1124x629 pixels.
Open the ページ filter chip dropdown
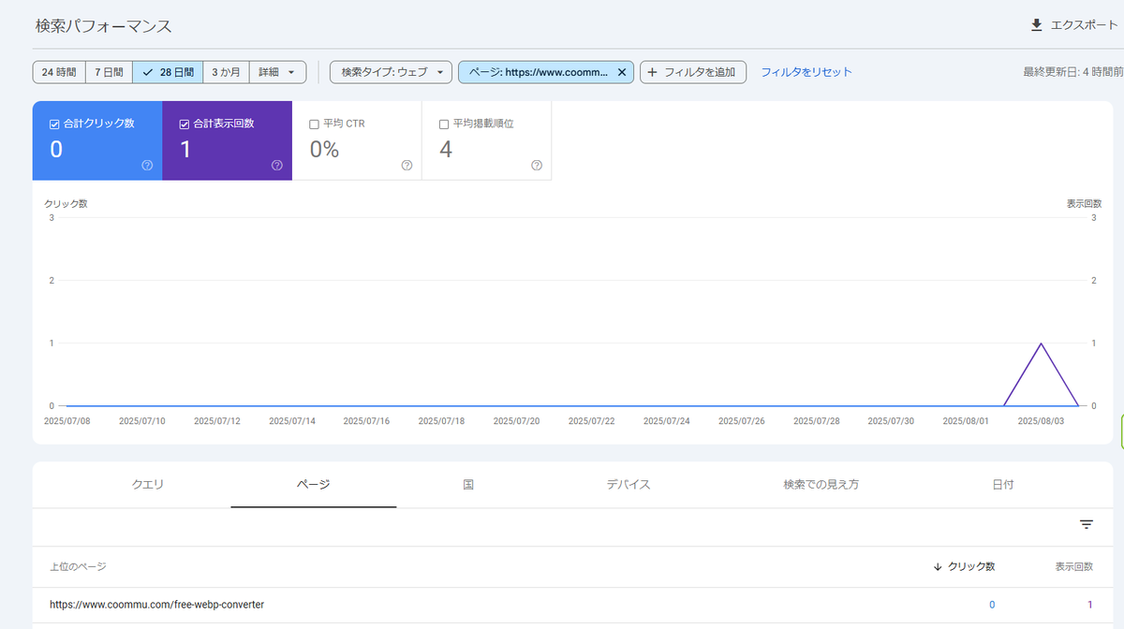pyautogui.click(x=539, y=71)
